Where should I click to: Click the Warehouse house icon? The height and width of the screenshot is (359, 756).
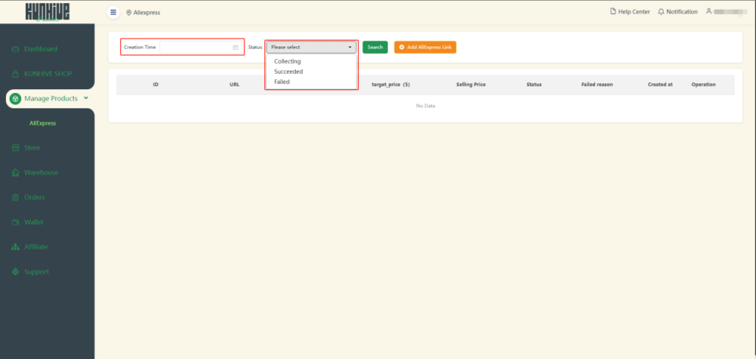(x=16, y=172)
